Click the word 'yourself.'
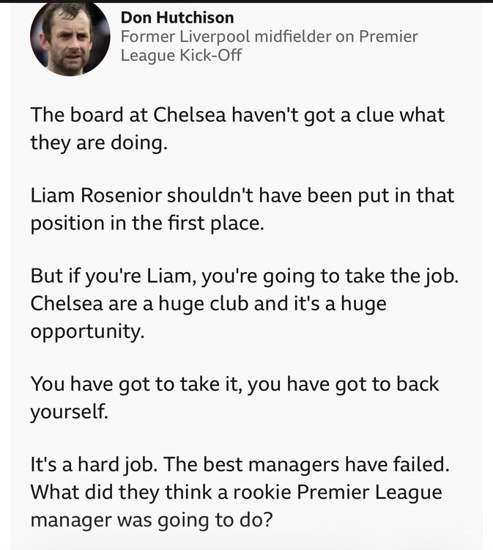This screenshot has width=493, height=550. [69, 411]
